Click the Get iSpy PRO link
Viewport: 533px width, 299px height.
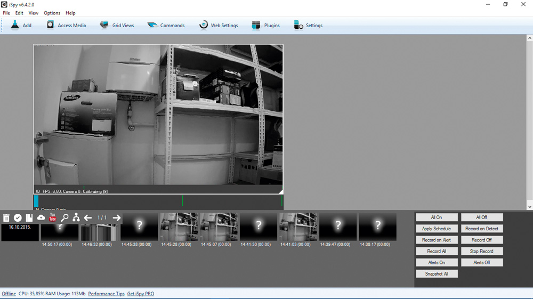coord(140,294)
